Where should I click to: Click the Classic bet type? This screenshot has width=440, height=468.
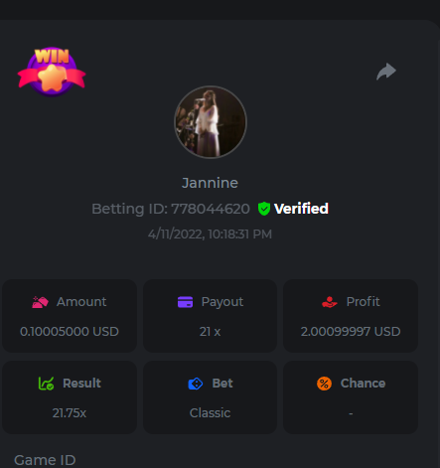pyautogui.click(x=210, y=413)
